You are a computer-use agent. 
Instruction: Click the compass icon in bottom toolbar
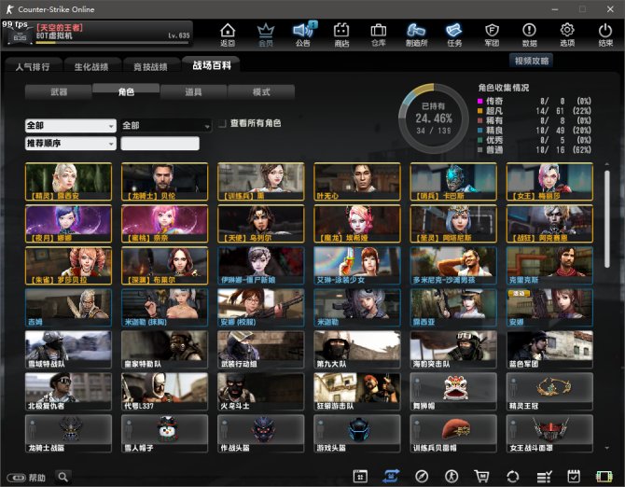click(x=422, y=476)
